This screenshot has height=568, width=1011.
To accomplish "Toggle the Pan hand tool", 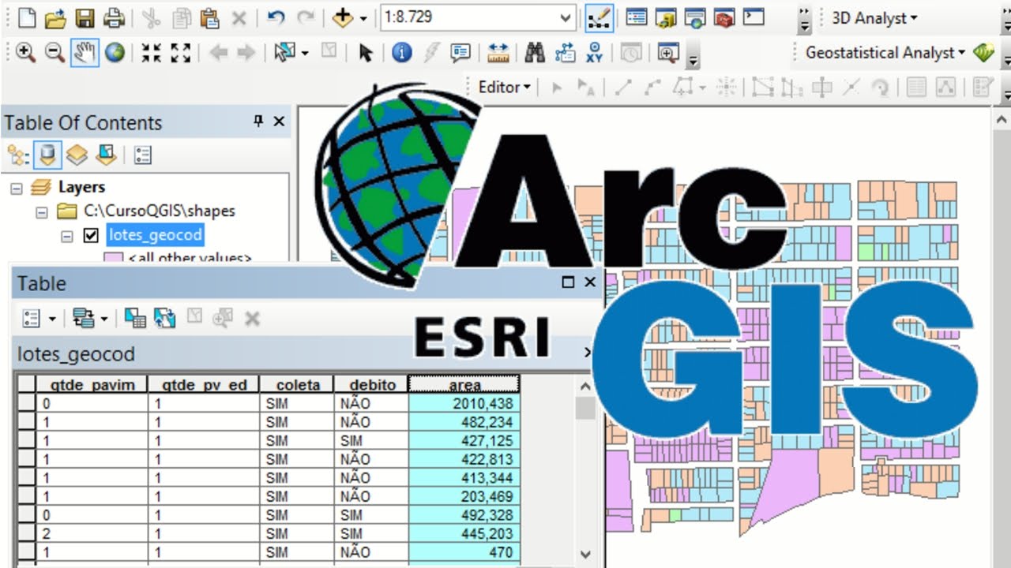I will [x=85, y=53].
